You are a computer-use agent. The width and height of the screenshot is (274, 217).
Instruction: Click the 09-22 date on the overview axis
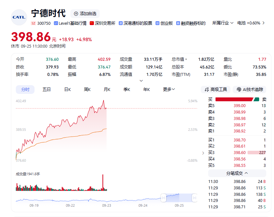click(x=70, y=205)
